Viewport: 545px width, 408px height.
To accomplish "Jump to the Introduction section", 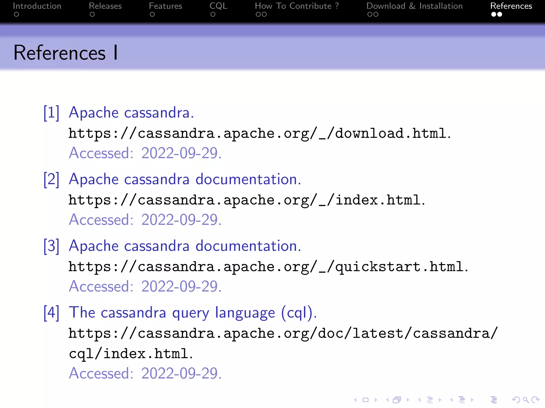I will [37, 6].
